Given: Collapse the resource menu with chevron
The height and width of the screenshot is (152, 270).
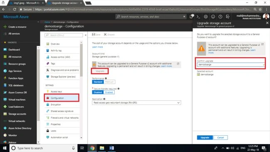Looking at the screenshot, I should tap(86, 35).
